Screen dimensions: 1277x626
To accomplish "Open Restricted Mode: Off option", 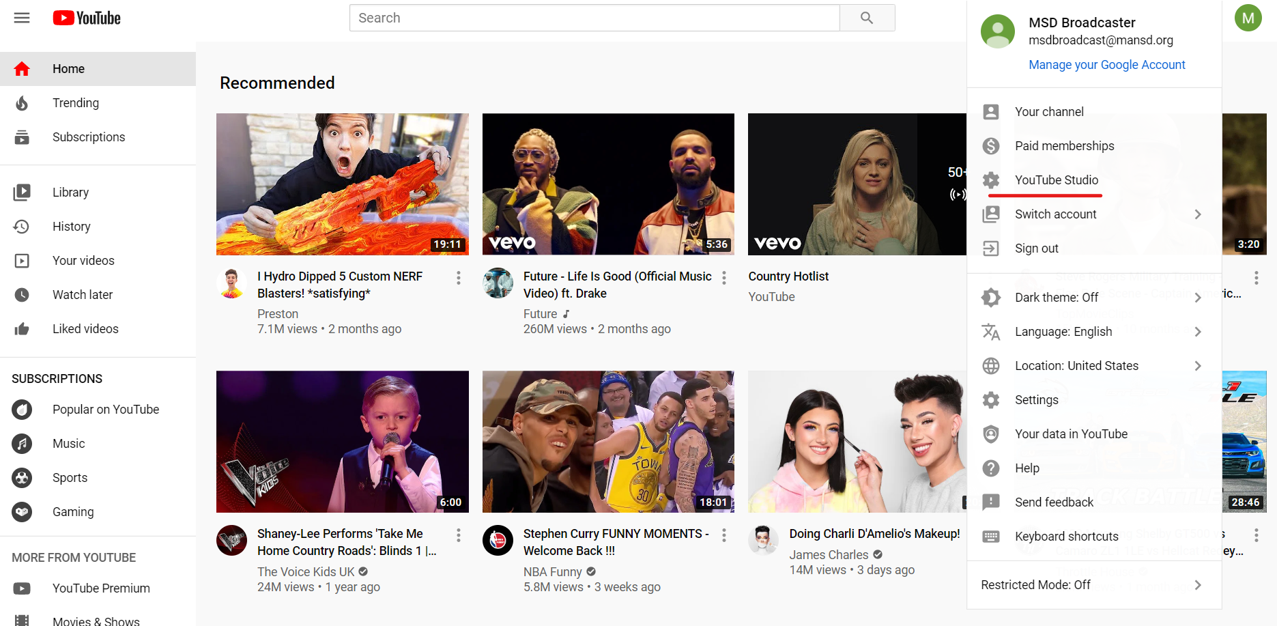I will pyautogui.click(x=1094, y=585).
